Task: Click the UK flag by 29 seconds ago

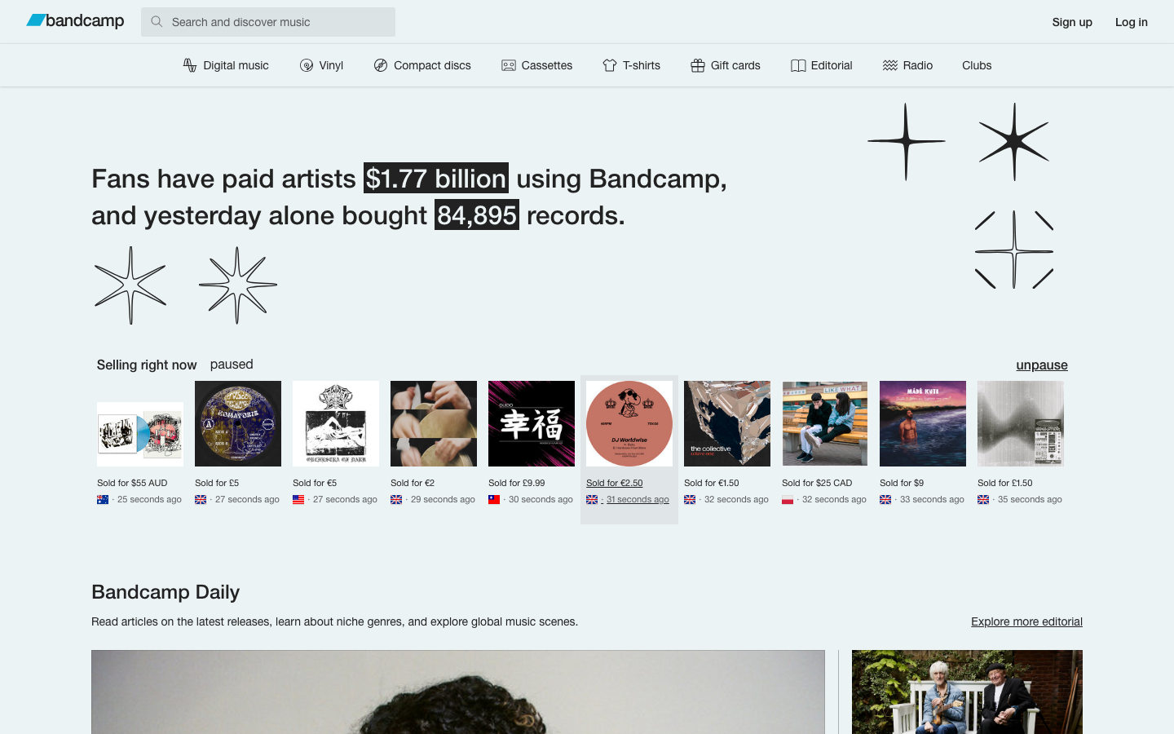Action: (x=396, y=499)
